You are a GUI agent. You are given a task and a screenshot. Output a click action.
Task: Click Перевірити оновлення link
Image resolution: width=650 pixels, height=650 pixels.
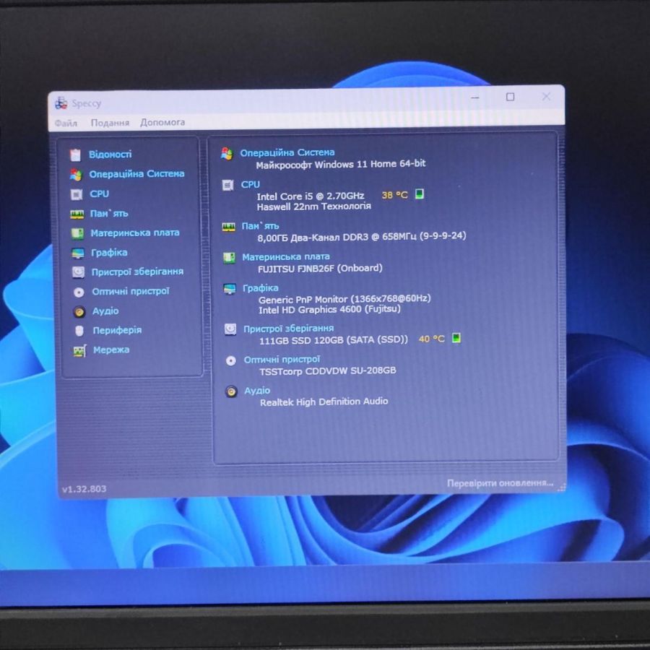500,483
